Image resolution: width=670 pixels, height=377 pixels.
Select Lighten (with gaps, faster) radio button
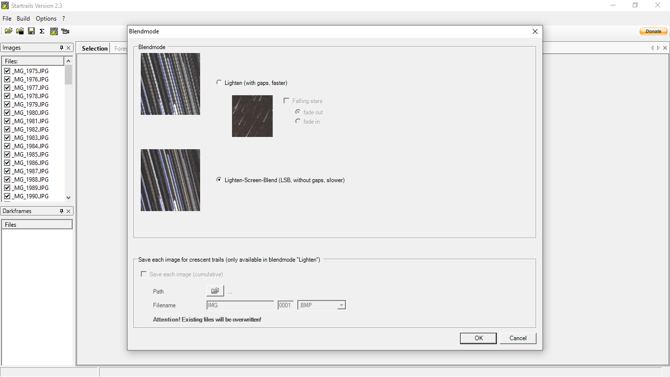tap(219, 82)
